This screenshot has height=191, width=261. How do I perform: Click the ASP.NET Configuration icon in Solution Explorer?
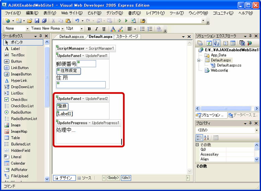pos(249,43)
